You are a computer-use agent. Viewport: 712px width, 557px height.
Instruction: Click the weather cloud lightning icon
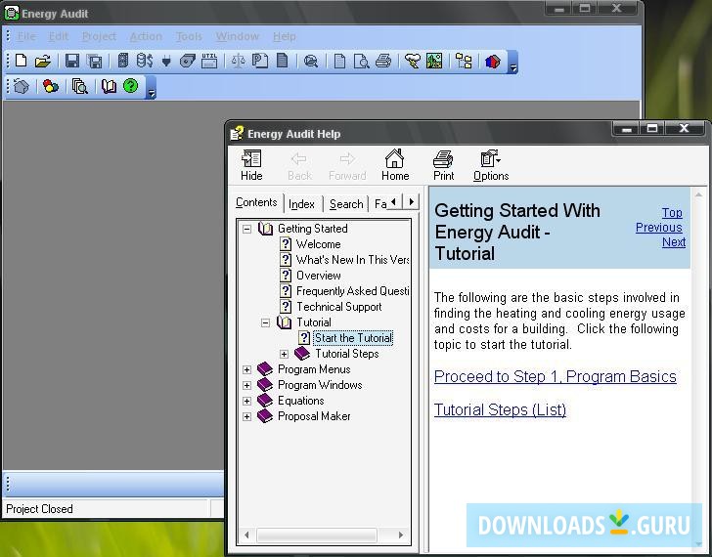tap(413, 61)
